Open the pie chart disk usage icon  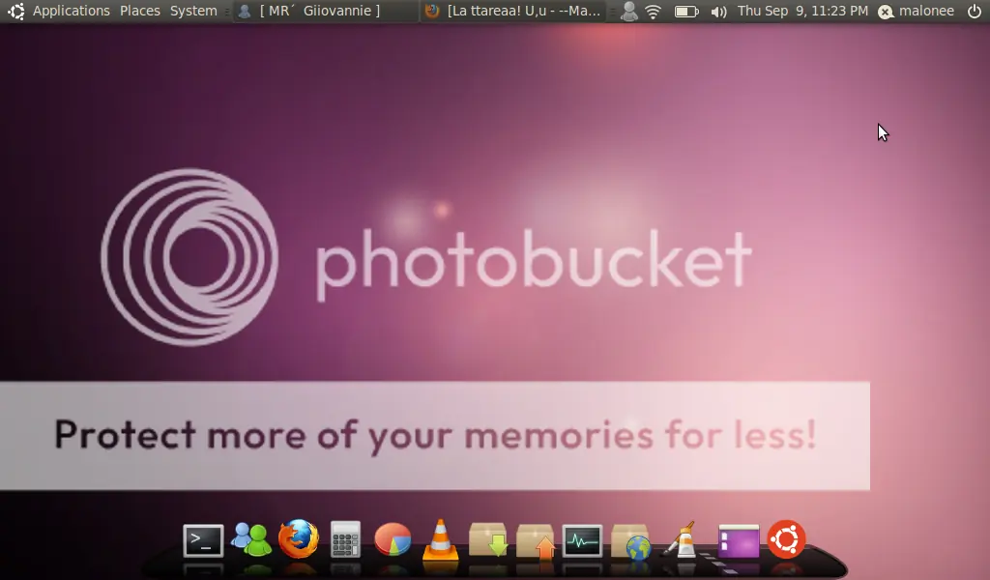393,539
